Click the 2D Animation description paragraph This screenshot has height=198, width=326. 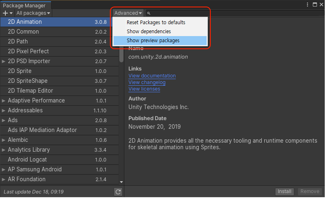point(223,144)
